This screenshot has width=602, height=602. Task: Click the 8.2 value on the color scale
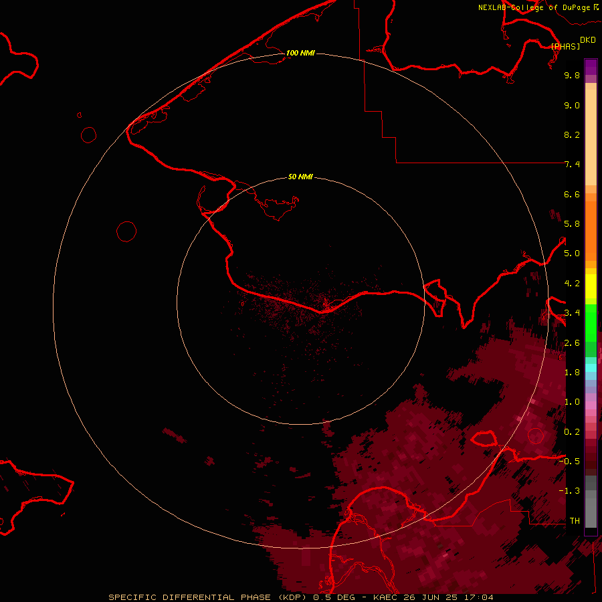[x=572, y=134]
